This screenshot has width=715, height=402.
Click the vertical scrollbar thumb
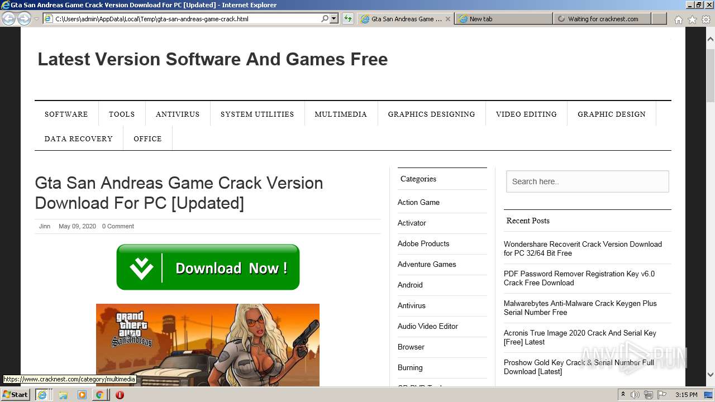pos(711,75)
